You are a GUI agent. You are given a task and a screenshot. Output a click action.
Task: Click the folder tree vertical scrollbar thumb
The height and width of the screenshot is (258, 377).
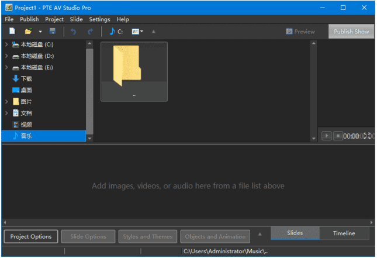coord(89,91)
